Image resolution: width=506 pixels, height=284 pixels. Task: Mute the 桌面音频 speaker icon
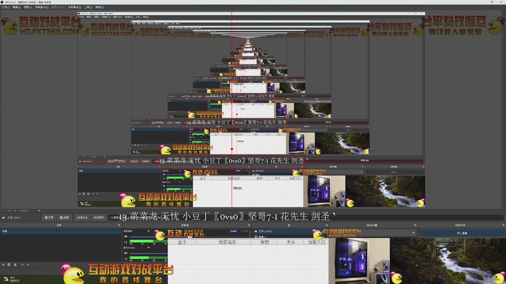point(126,237)
